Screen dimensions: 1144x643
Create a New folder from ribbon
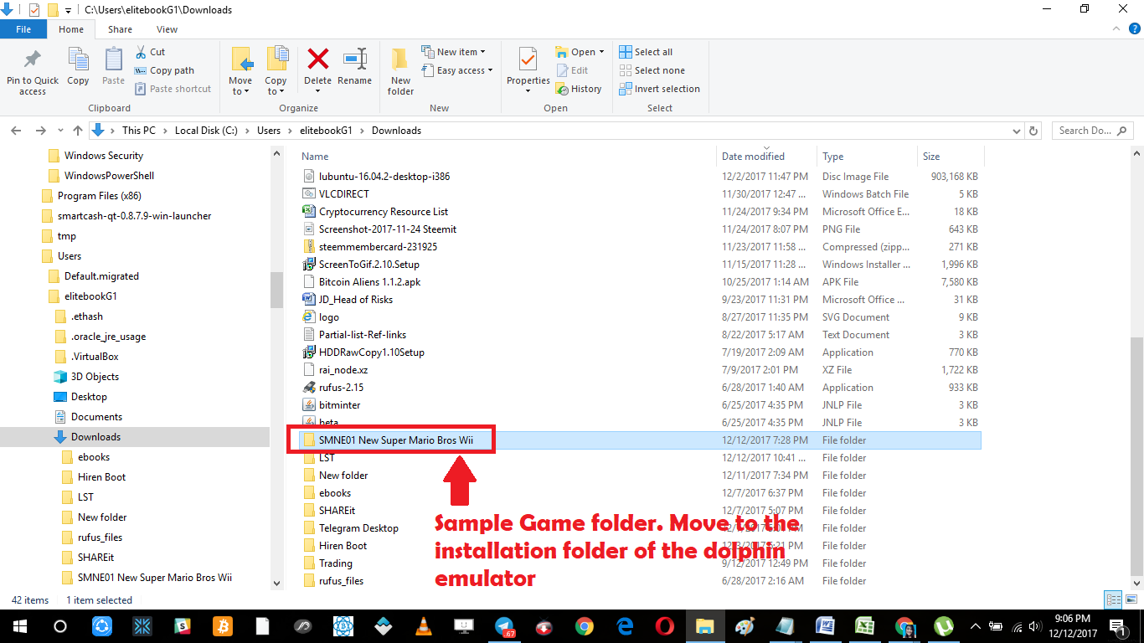click(400, 71)
